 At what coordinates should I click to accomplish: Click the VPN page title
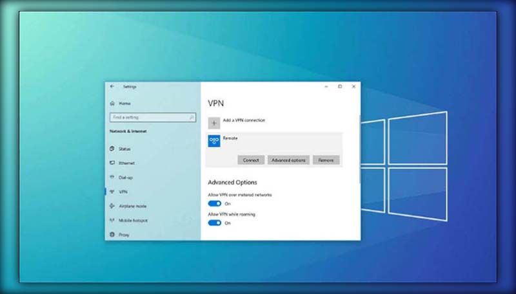pos(216,104)
